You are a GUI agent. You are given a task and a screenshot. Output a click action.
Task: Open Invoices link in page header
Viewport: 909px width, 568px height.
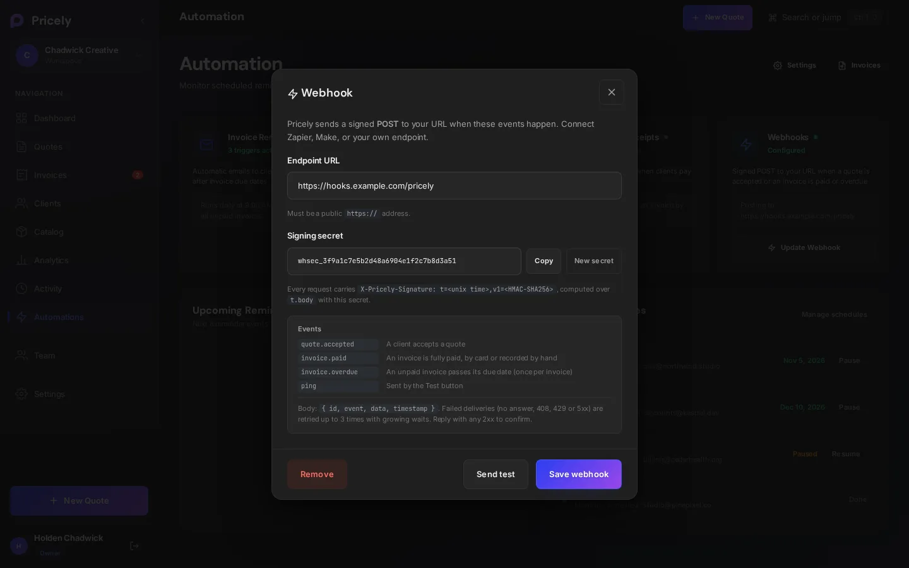pos(859,66)
